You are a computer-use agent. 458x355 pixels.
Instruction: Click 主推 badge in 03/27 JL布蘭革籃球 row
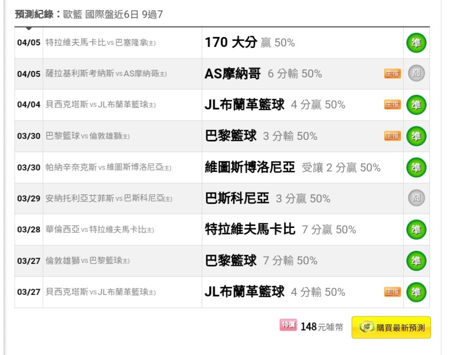[x=392, y=292]
